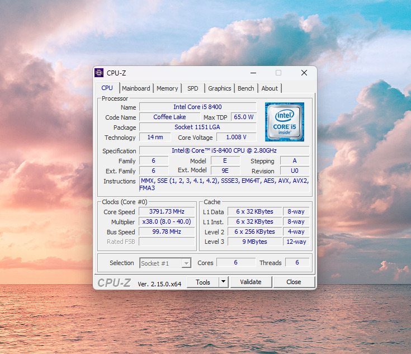Image resolution: width=411 pixels, height=354 pixels.
Task: Click the Tools button
Action: pos(202,282)
